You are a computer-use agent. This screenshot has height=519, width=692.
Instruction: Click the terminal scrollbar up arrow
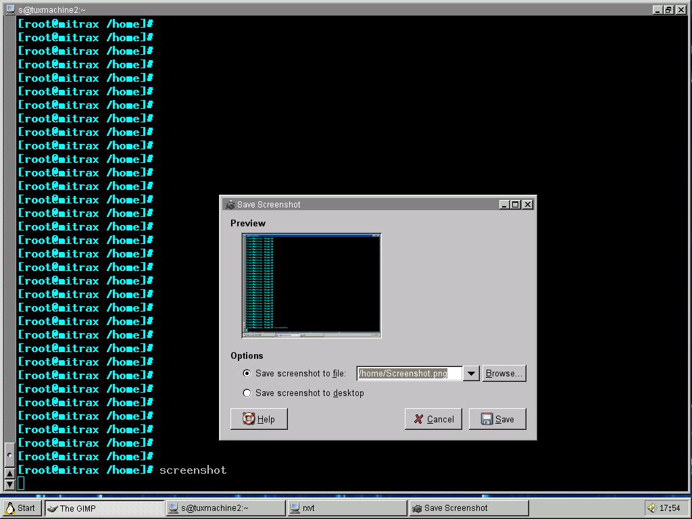click(x=9, y=474)
